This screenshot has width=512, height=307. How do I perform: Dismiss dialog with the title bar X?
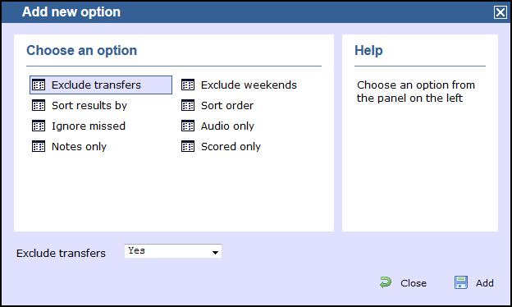point(501,13)
